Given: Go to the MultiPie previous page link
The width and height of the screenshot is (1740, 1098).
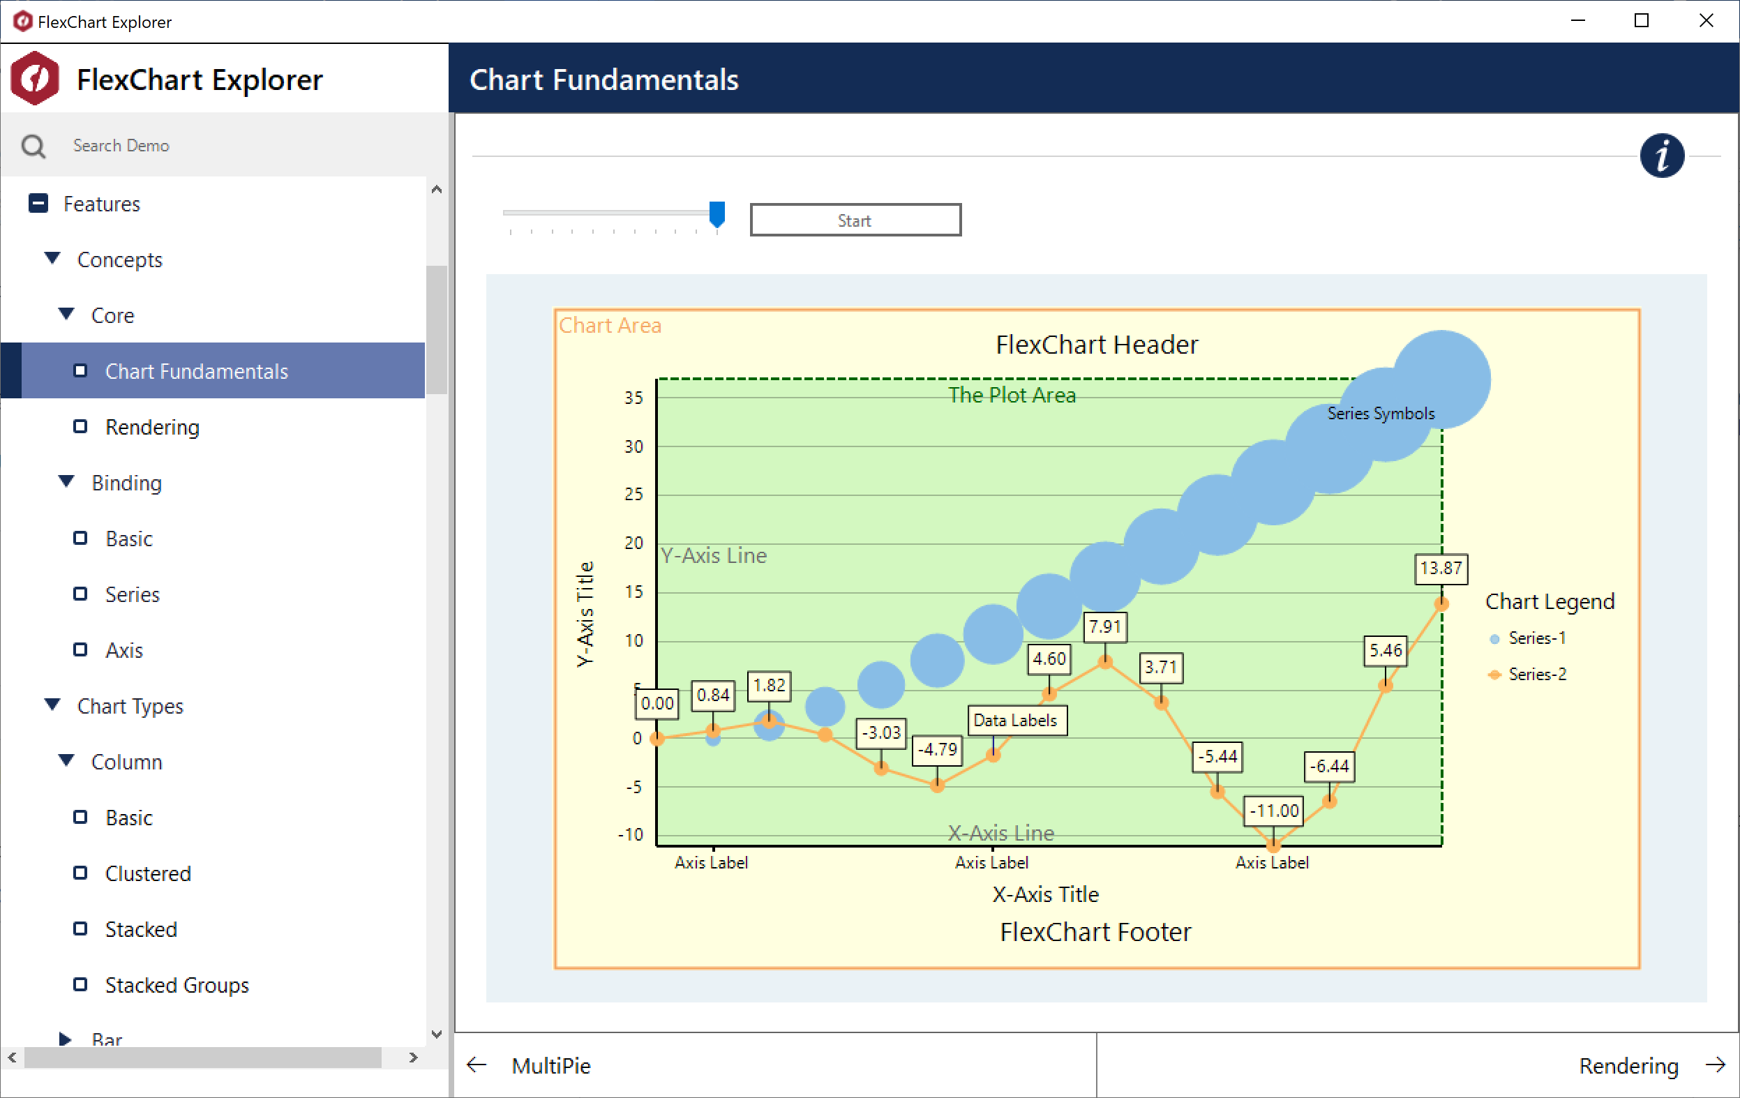Looking at the screenshot, I should [x=550, y=1065].
